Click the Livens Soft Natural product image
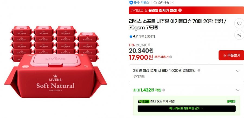Image resolution: width=244 pixels, height=118 pixels. click(x=56, y=62)
